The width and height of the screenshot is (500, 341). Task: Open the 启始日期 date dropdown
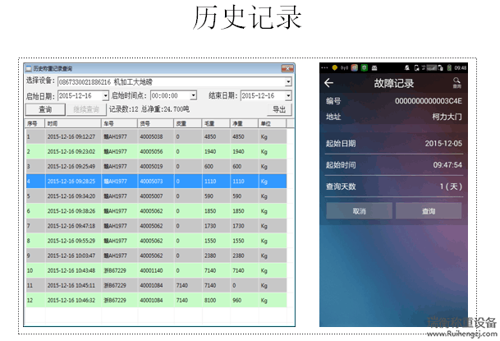coord(106,95)
